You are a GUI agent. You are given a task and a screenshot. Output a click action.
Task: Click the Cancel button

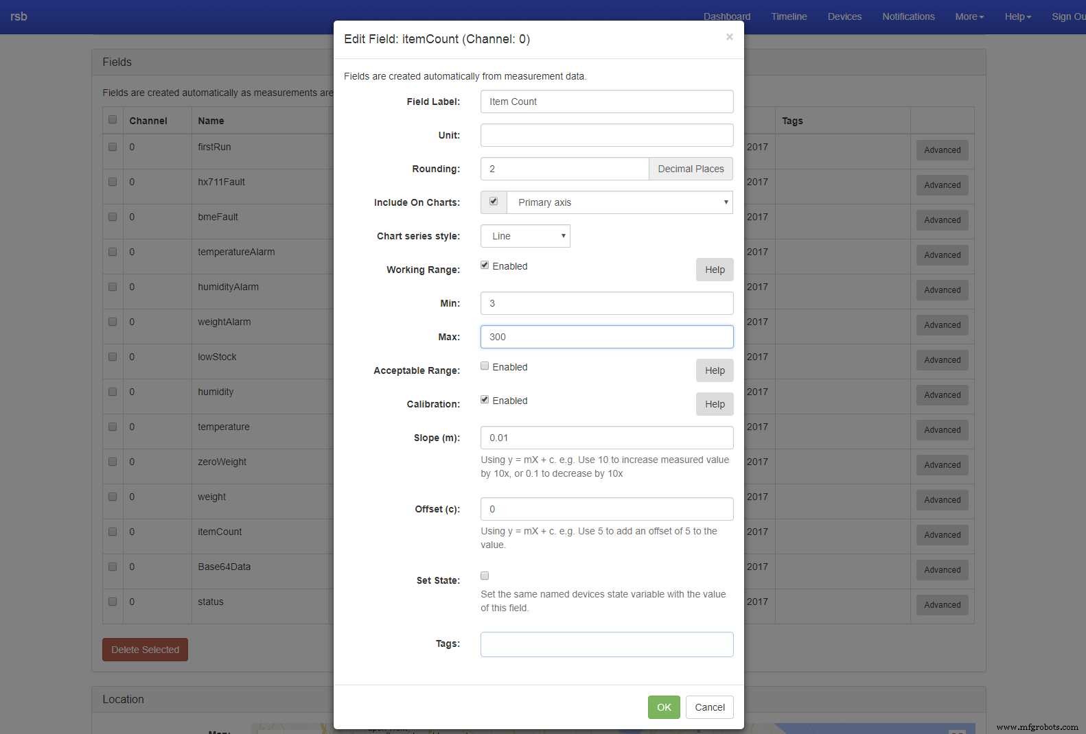click(709, 707)
